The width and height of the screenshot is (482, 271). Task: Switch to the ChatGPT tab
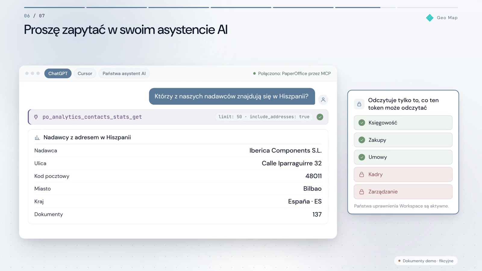58,73
